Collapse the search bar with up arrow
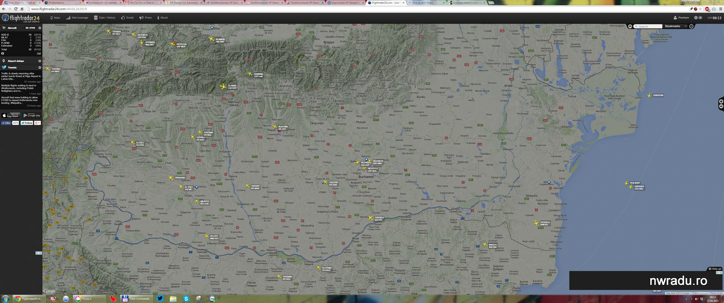Screen dimensions: 724x303 (x=630, y=26)
